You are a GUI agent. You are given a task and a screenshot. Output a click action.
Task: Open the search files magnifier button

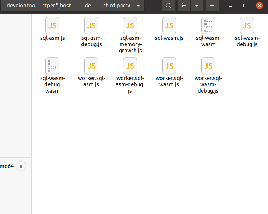pos(168,6)
